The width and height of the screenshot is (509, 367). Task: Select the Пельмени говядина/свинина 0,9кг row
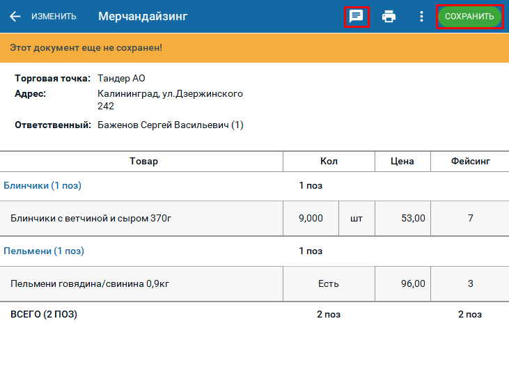coord(255,284)
